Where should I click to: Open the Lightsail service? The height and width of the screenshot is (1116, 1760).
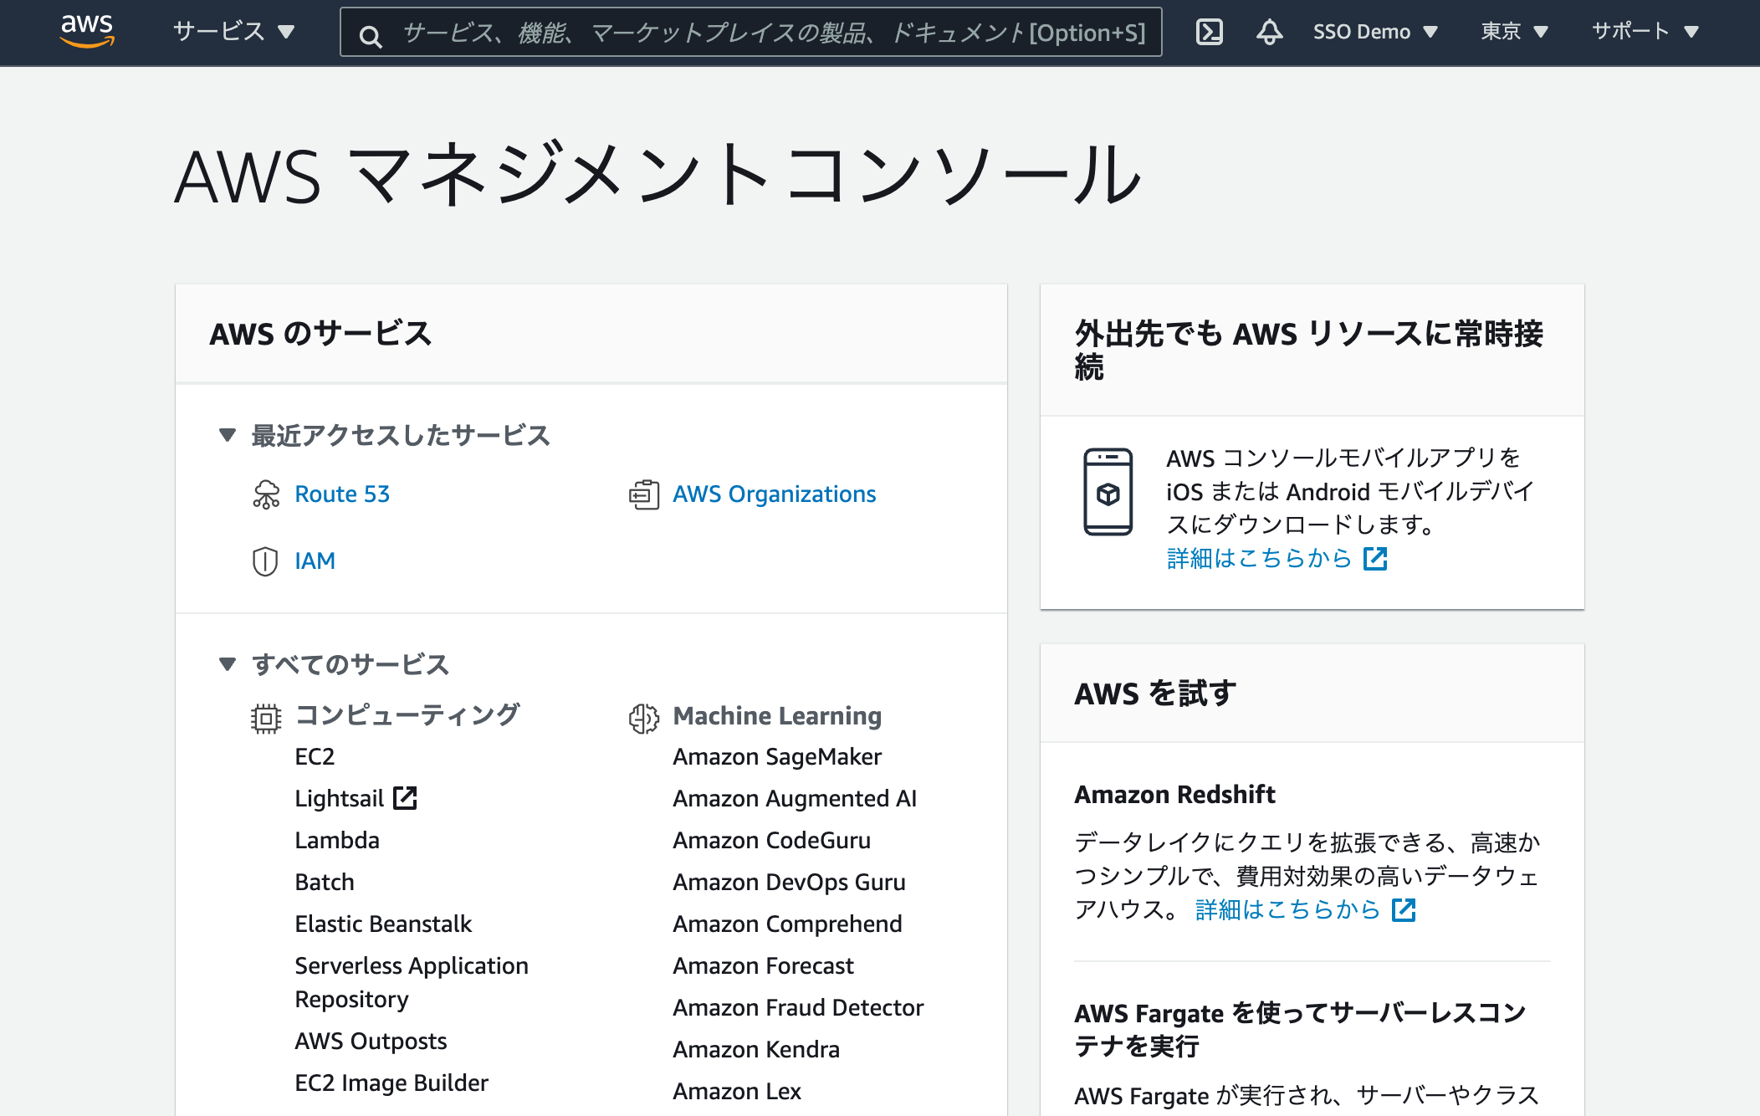click(x=339, y=798)
